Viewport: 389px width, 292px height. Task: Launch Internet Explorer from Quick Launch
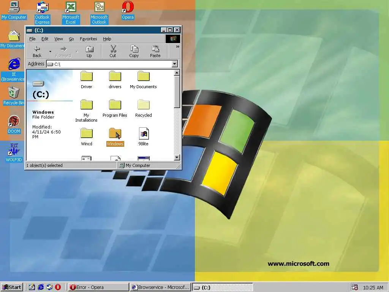(x=41, y=287)
